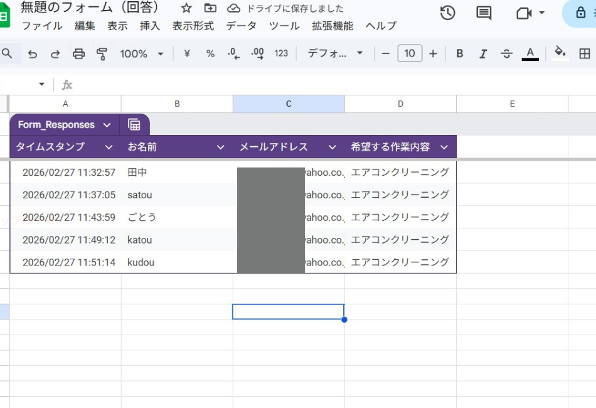Toggle bold formatting

(x=460, y=54)
